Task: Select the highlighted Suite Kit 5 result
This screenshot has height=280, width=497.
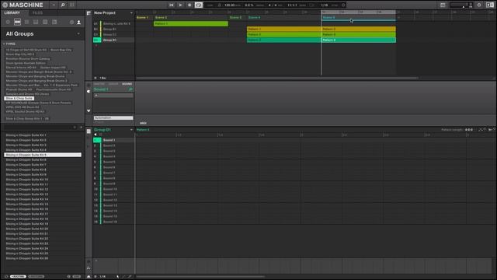Action: pyautogui.click(x=43, y=155)
